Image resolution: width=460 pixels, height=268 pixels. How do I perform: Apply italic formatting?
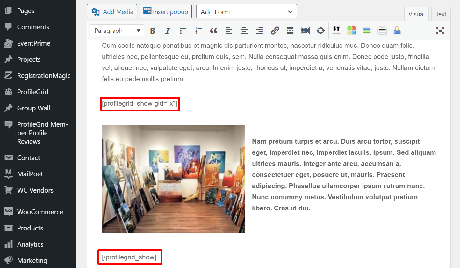click(168, 31)
